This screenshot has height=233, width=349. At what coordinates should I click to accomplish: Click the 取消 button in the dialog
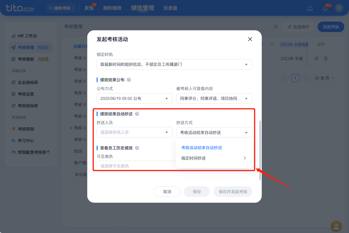pos(167,191)
